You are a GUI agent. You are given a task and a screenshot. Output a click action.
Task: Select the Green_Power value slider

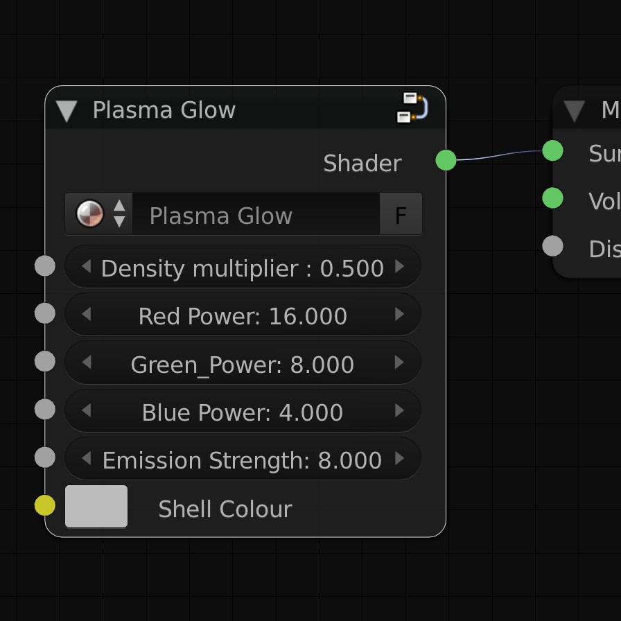(x=243, y=362)
